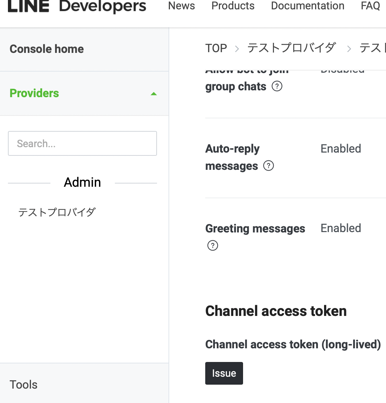Show help for group chats setting
This screenshot has height=403, width=386.
[x=277, y=86]
